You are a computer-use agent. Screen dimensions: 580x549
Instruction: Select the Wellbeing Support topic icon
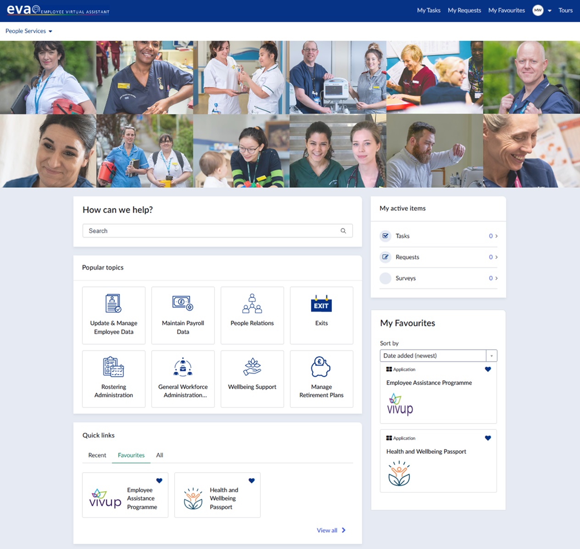252,367
